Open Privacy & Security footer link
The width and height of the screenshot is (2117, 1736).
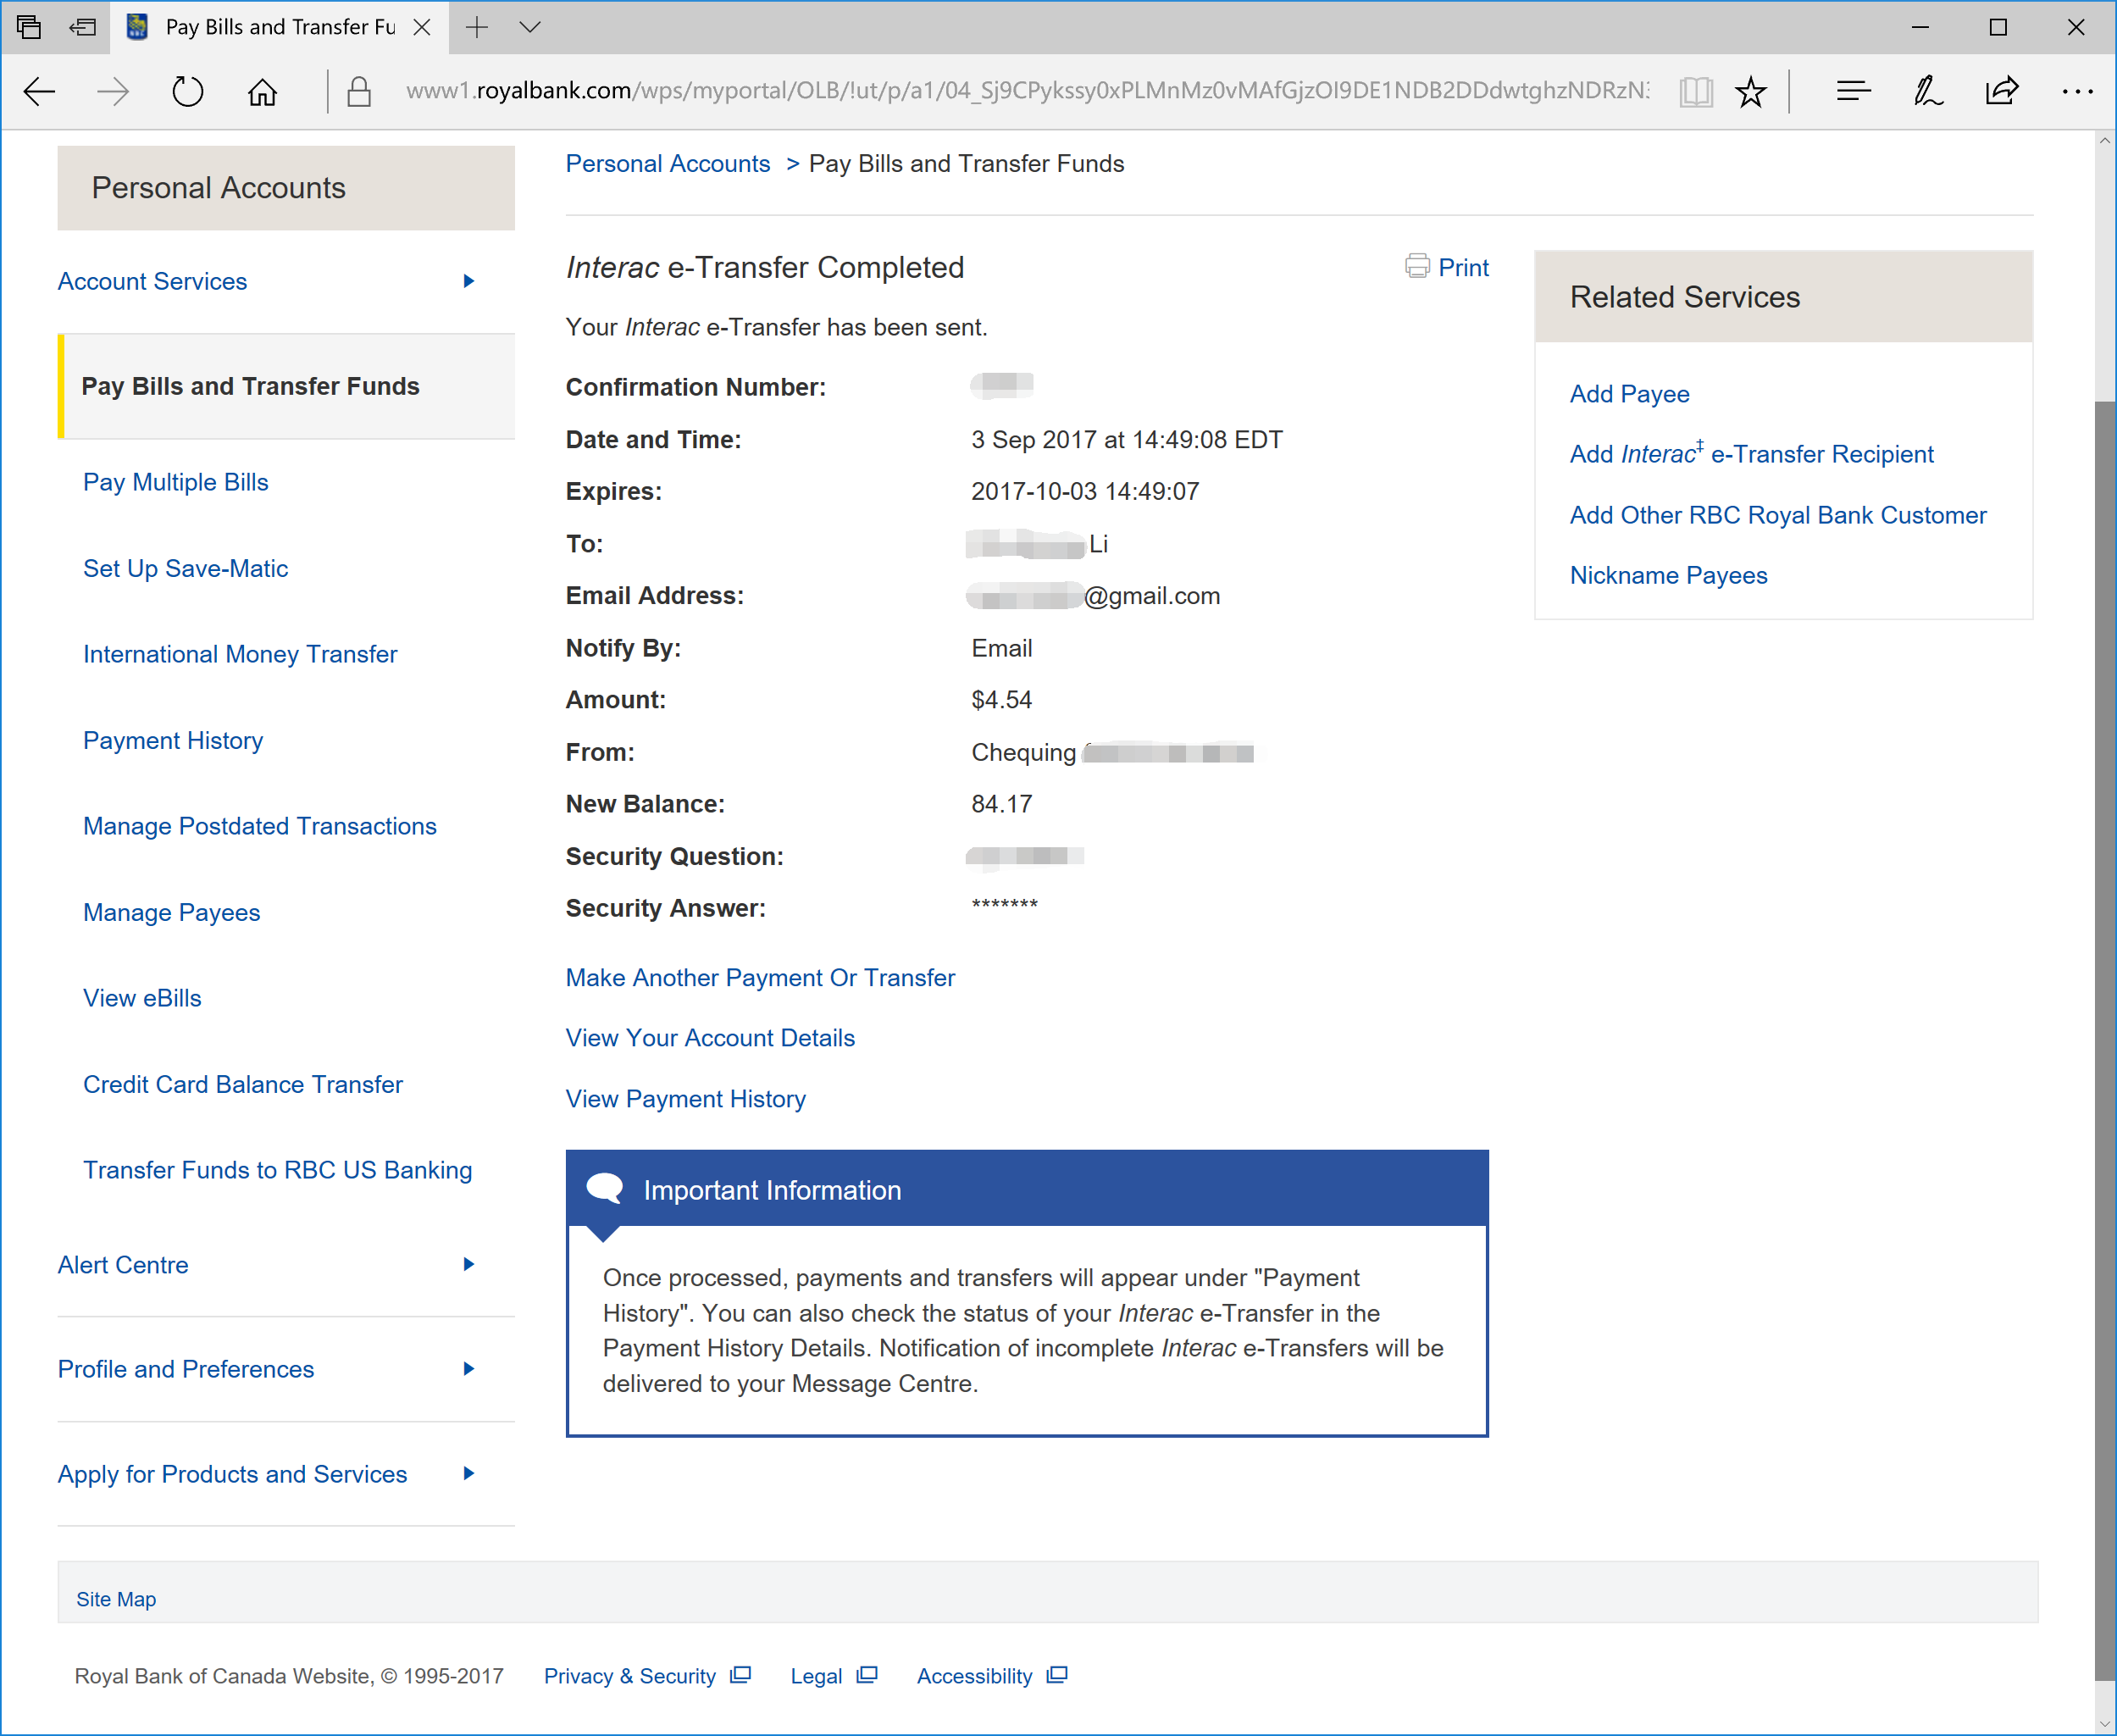click(630, 1676)
